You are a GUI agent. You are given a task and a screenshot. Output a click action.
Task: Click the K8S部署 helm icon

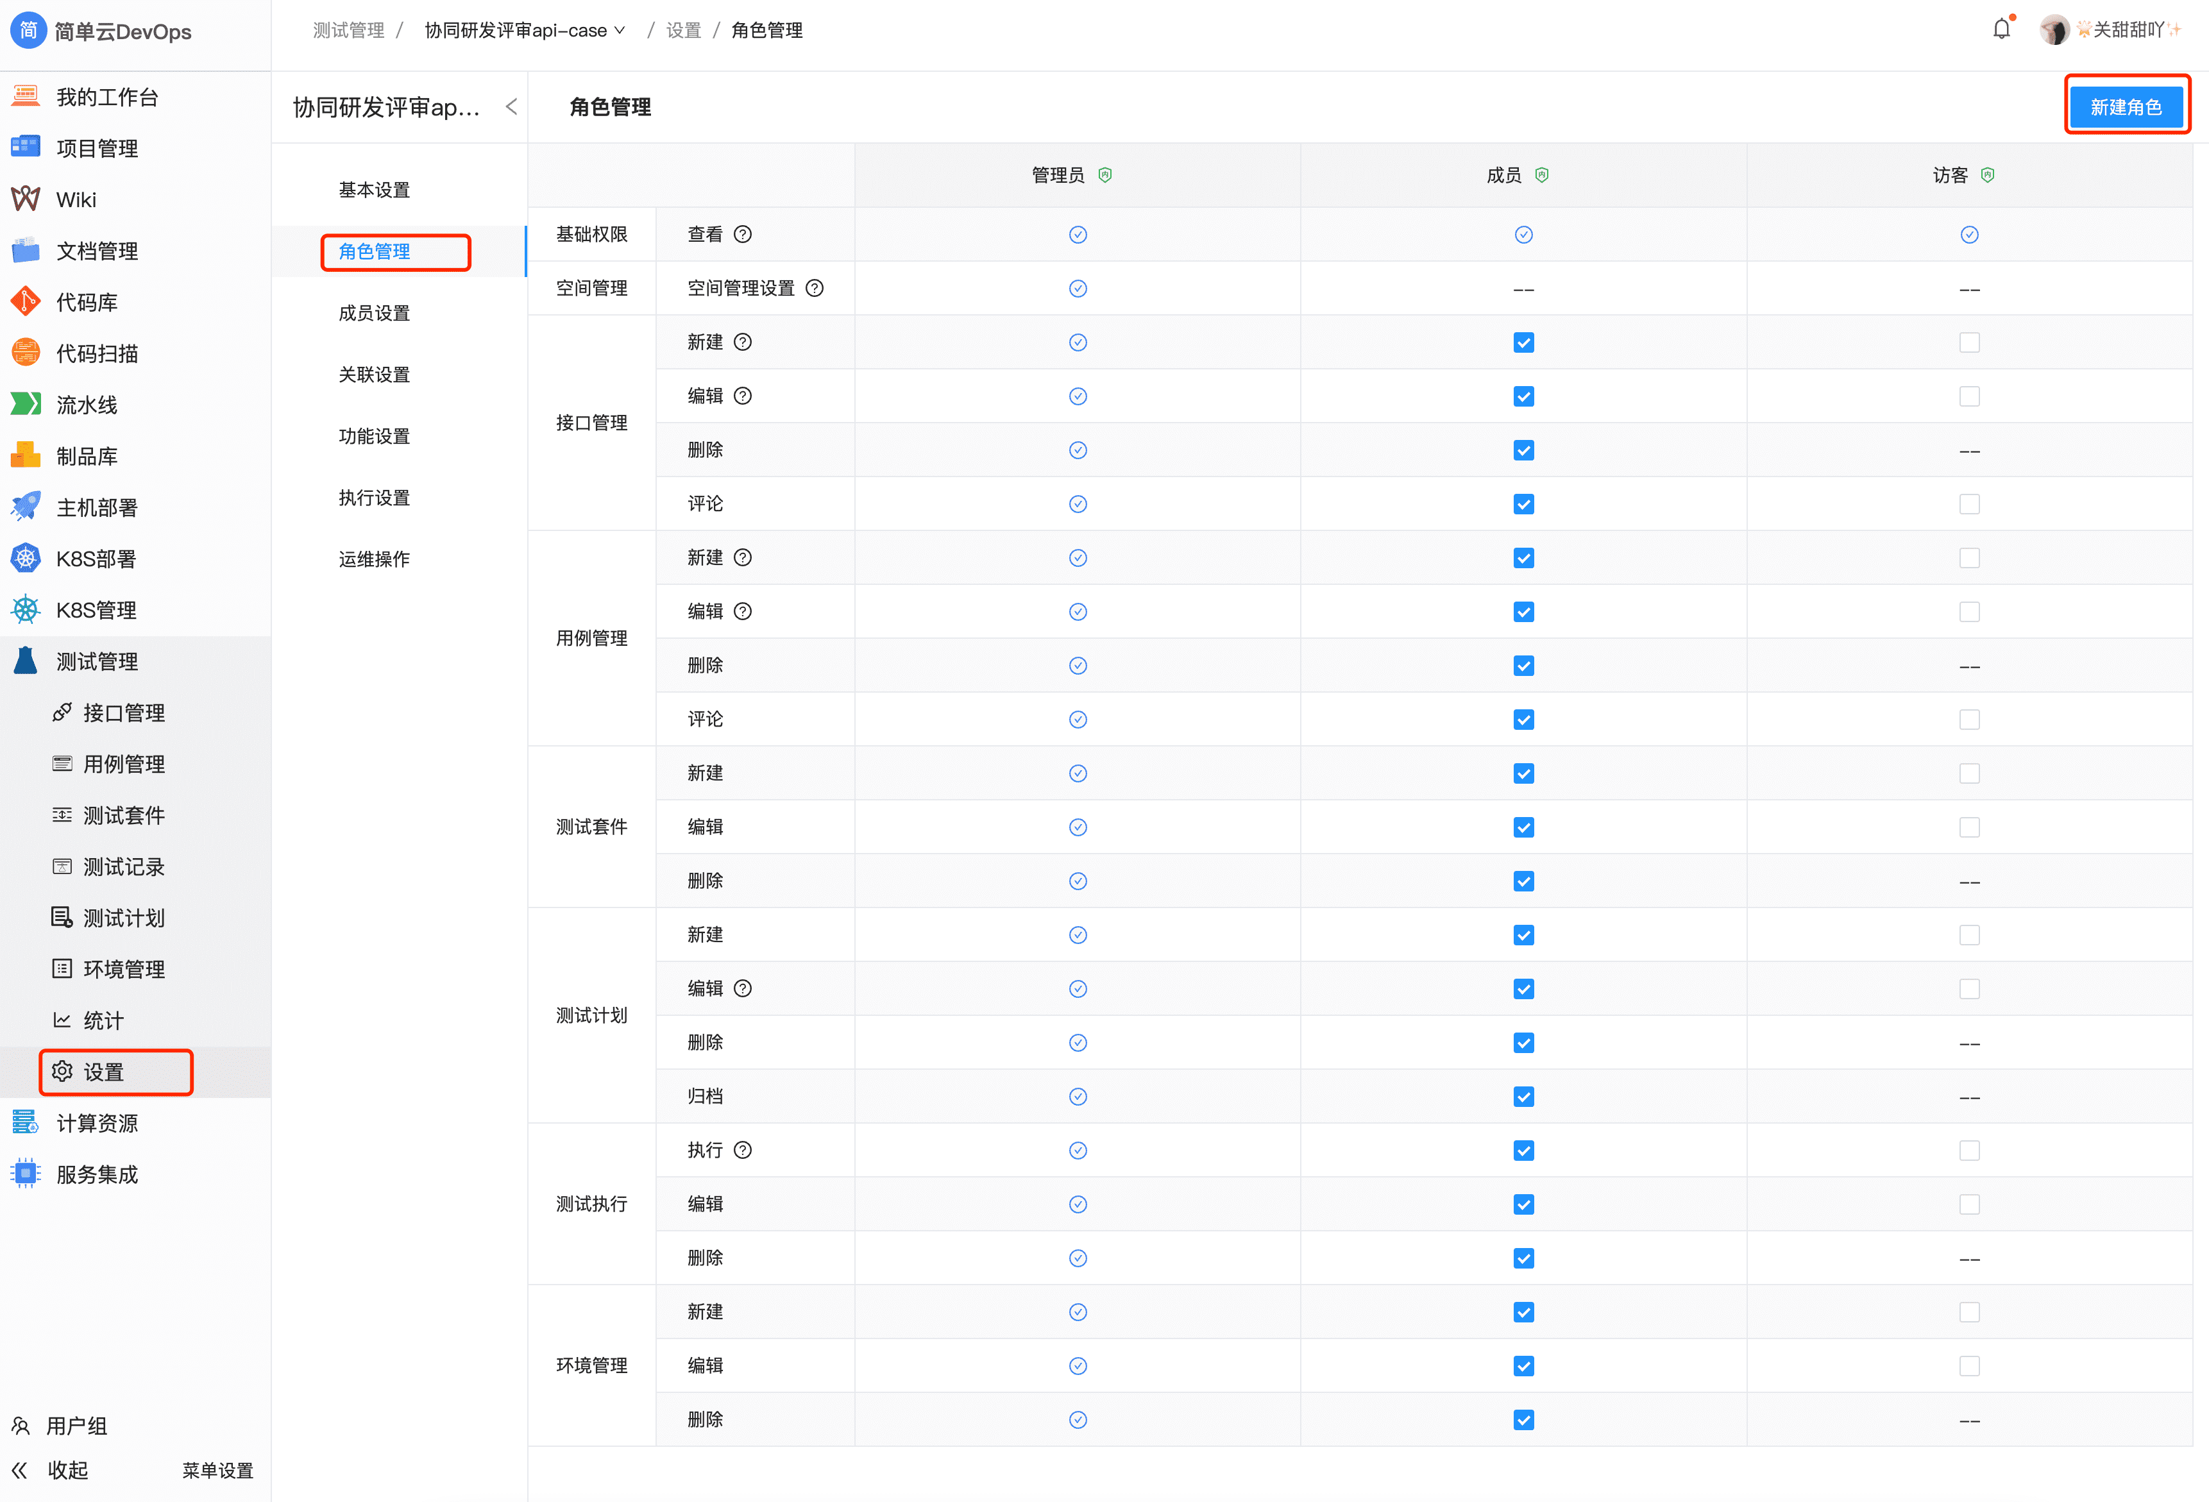click(26, 559)
